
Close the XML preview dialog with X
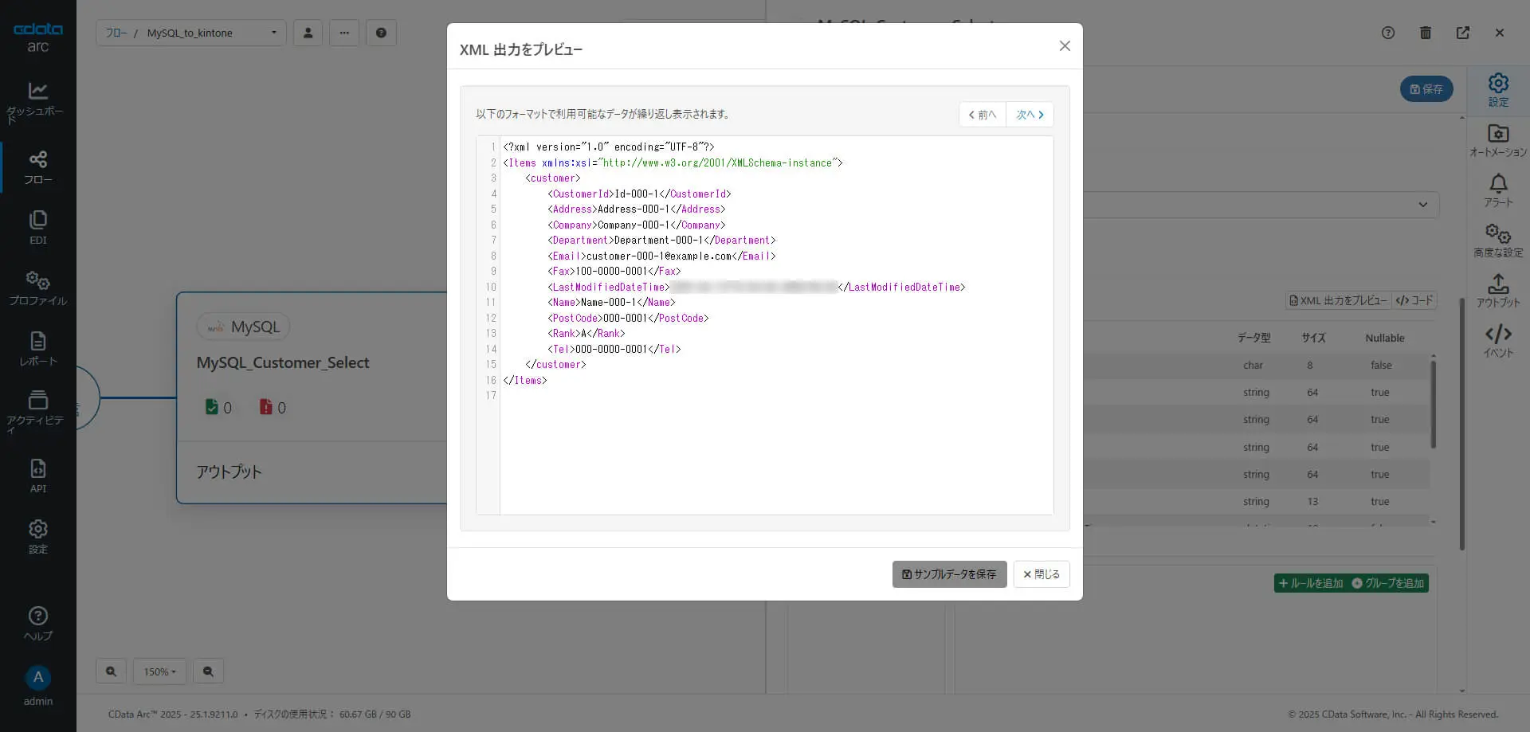click(1065, 46)
